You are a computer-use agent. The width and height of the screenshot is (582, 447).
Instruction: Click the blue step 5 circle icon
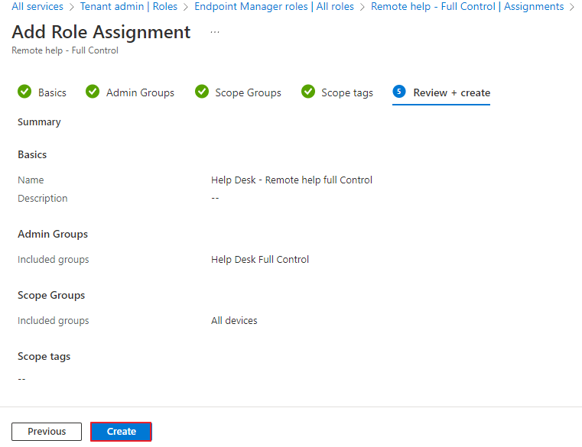399,92
